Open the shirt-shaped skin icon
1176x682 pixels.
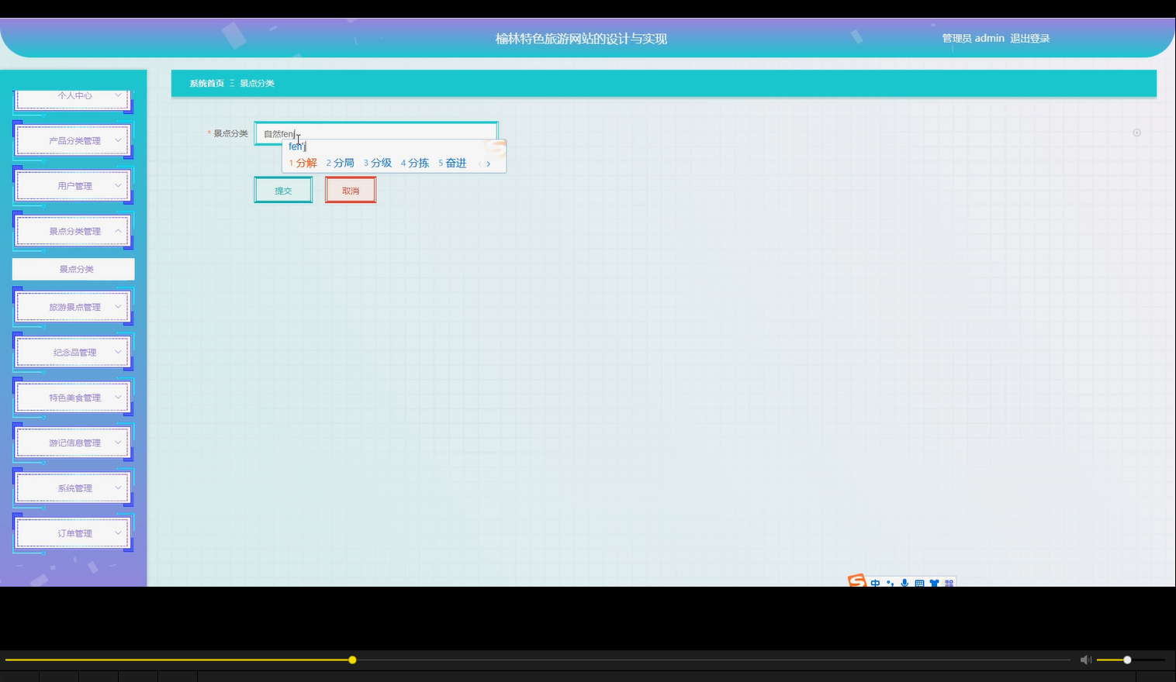coord(934,583)
